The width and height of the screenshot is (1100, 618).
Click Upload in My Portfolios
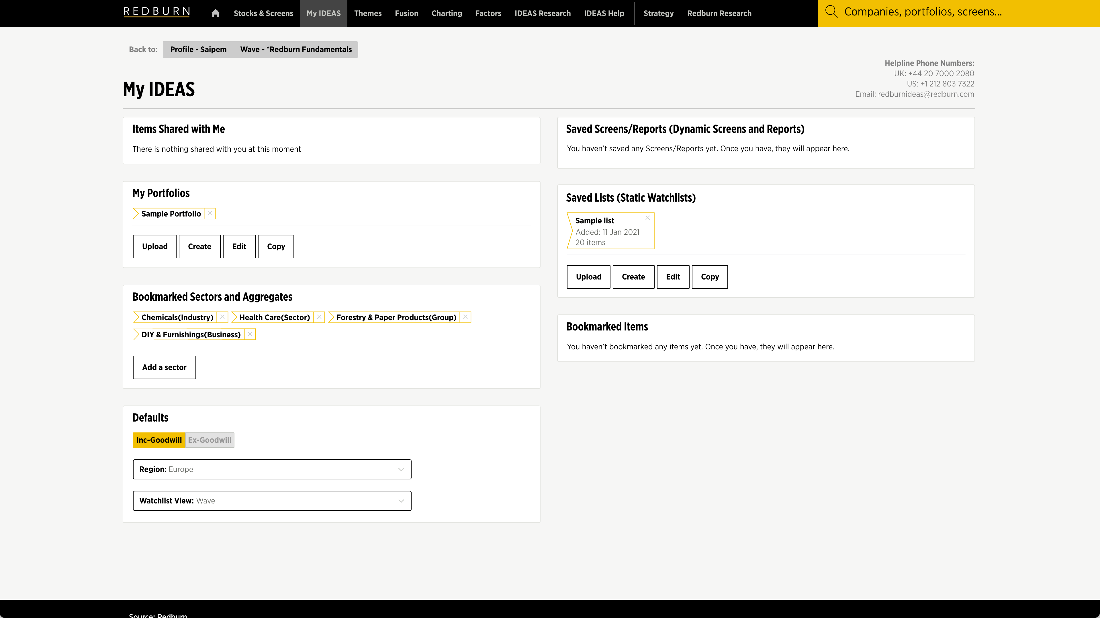click(x=154, y=246)
